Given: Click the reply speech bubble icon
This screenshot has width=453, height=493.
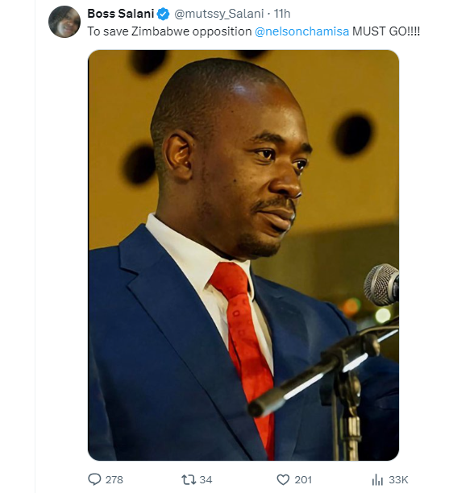Looking at the screenshot, I should coord(94,479).
